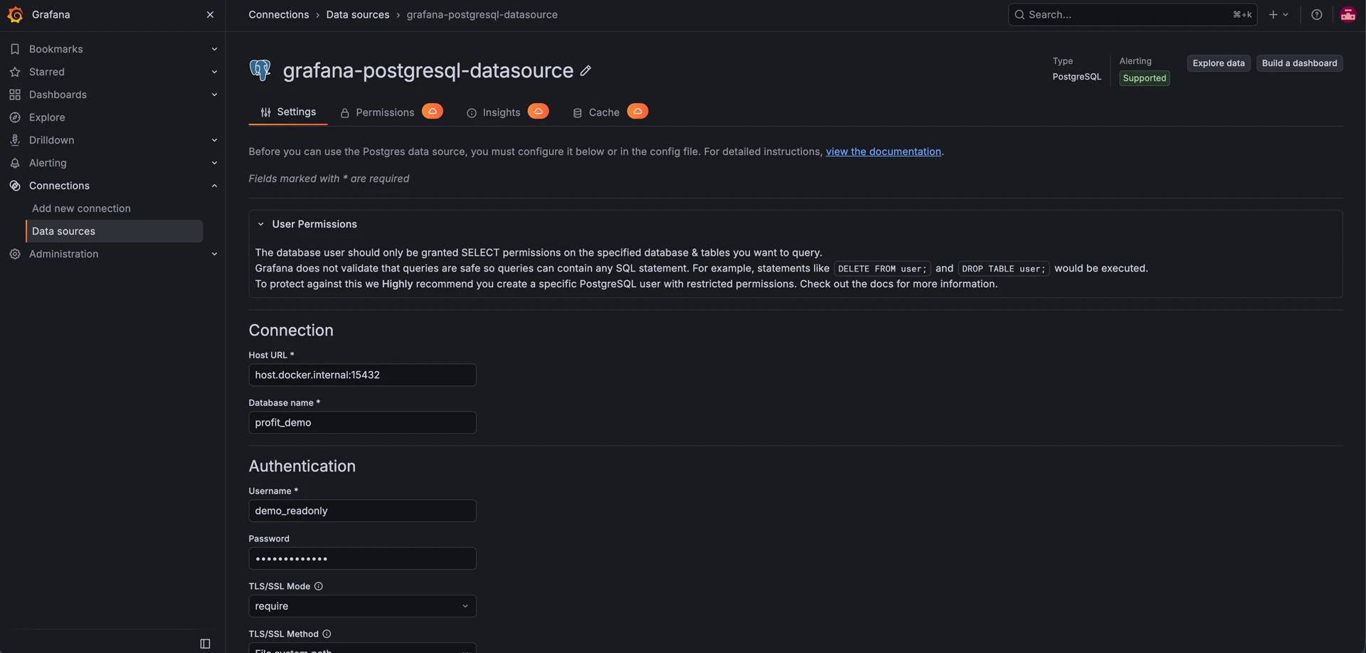Click the PostgreSQL elephant logo
1366x653 pixels.
(260, 70)
